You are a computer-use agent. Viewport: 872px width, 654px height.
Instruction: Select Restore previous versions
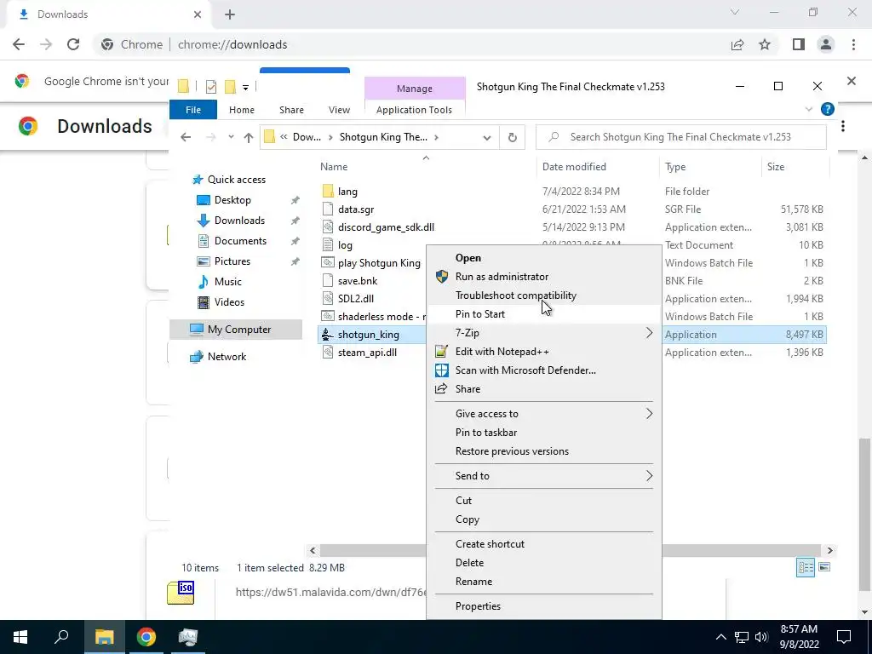coord(544,451)
